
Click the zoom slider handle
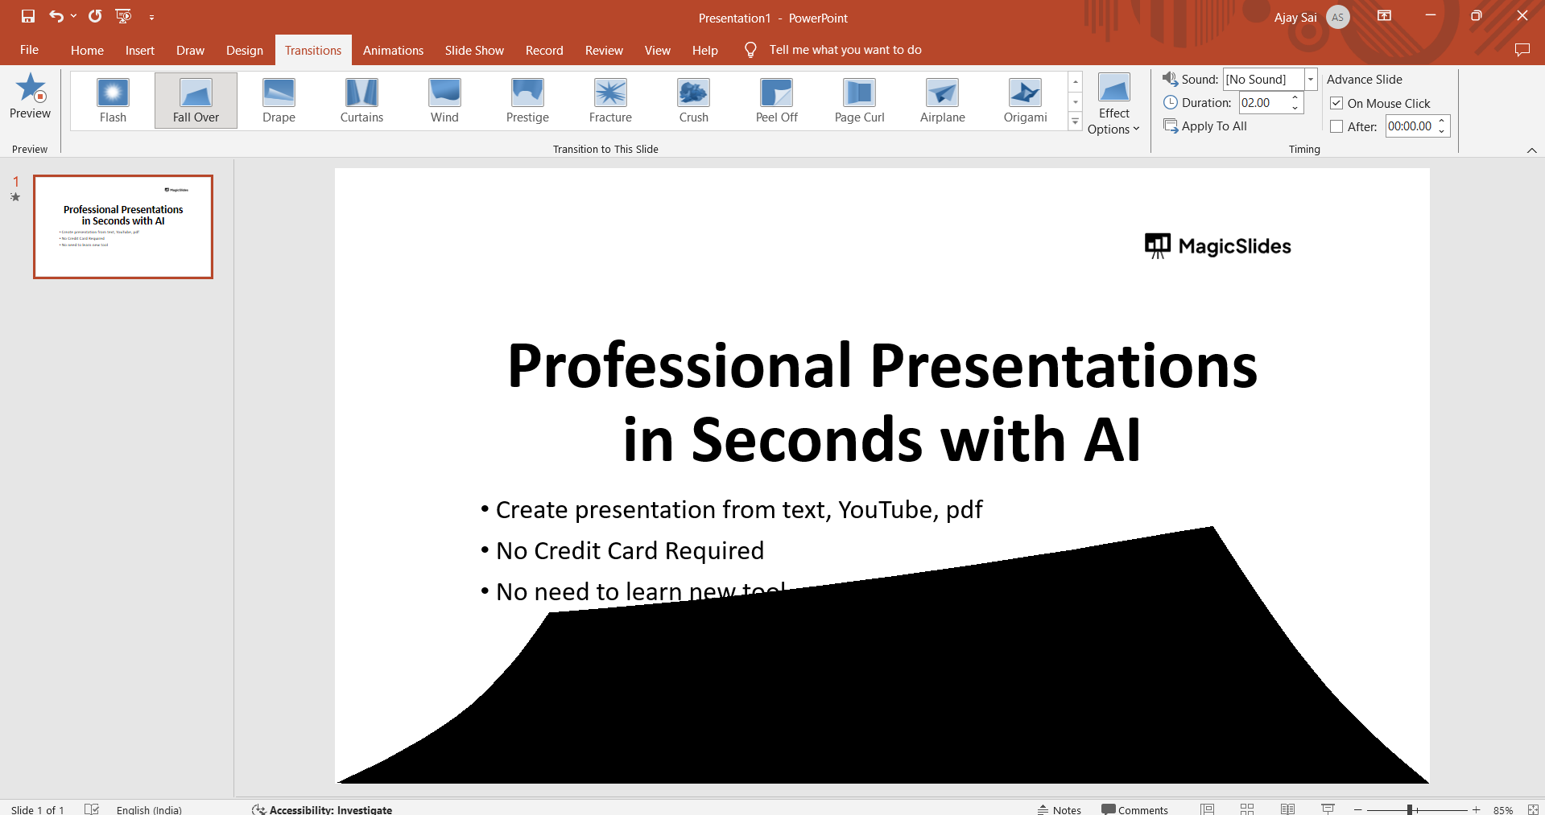(1410, 809)
